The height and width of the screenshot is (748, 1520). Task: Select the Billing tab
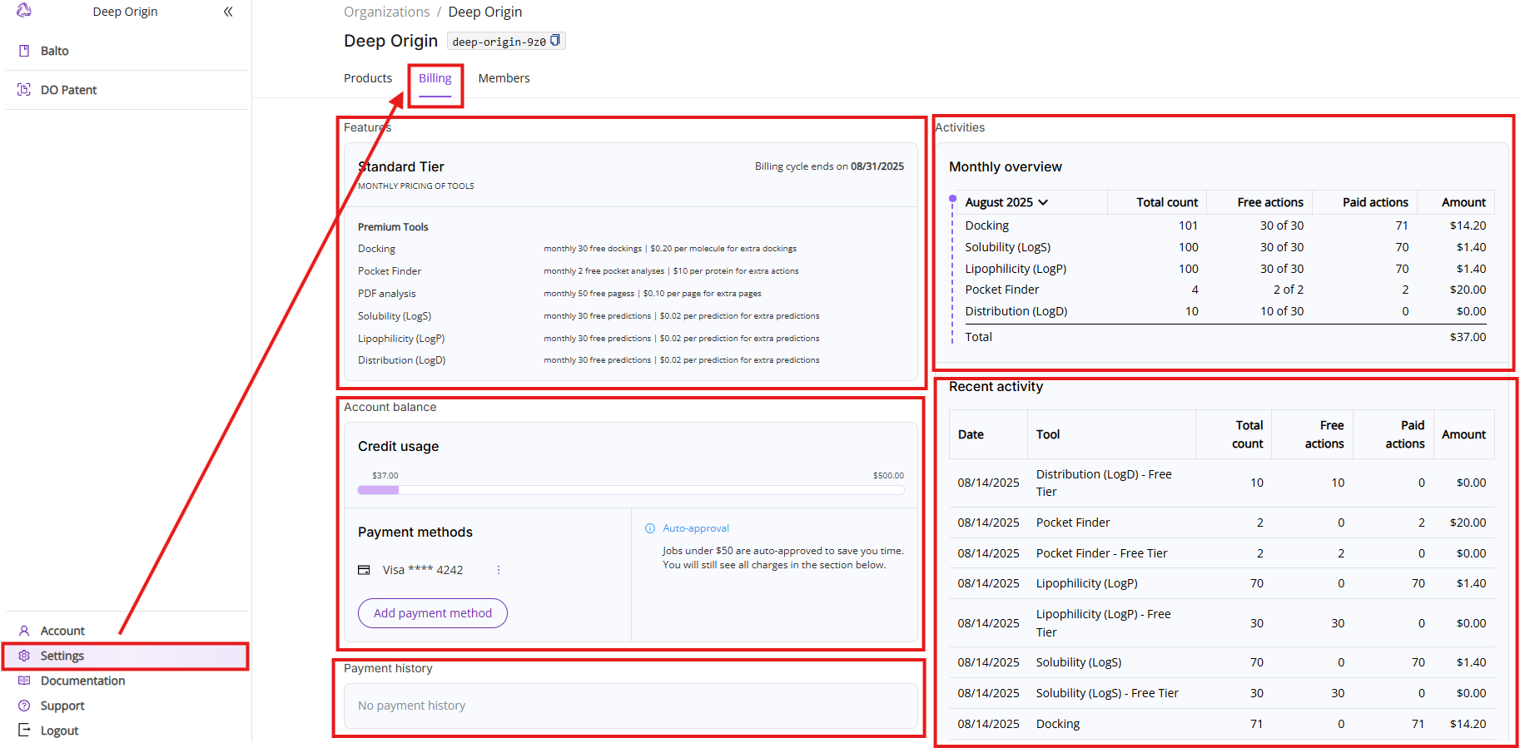435,78
